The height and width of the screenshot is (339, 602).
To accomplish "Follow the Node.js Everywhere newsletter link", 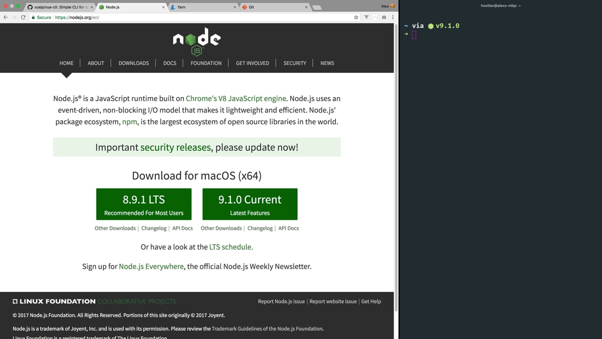I will pyautogui.click(x=151, y=266).
